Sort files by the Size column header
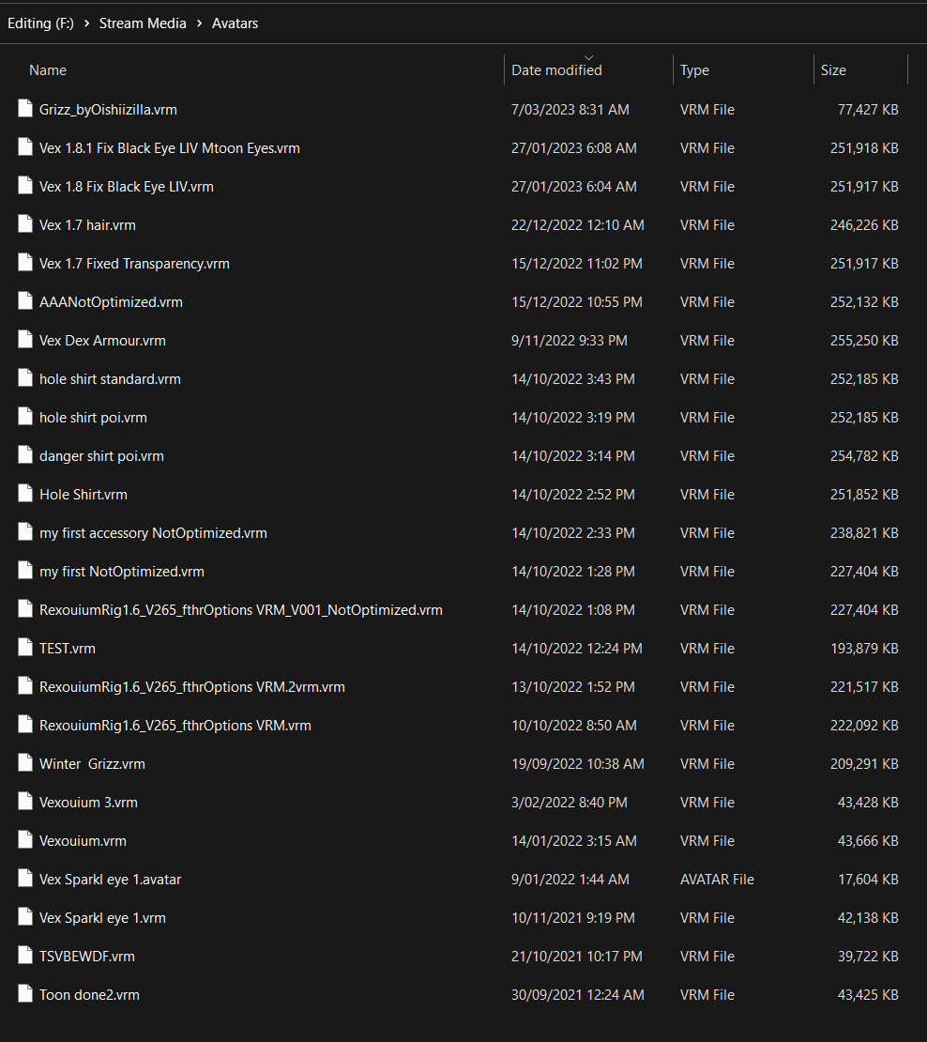 pos(833,70)
